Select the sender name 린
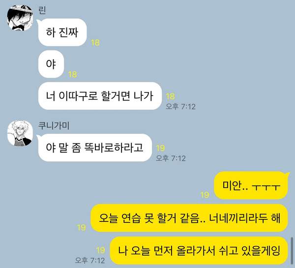 click(42, 10)
